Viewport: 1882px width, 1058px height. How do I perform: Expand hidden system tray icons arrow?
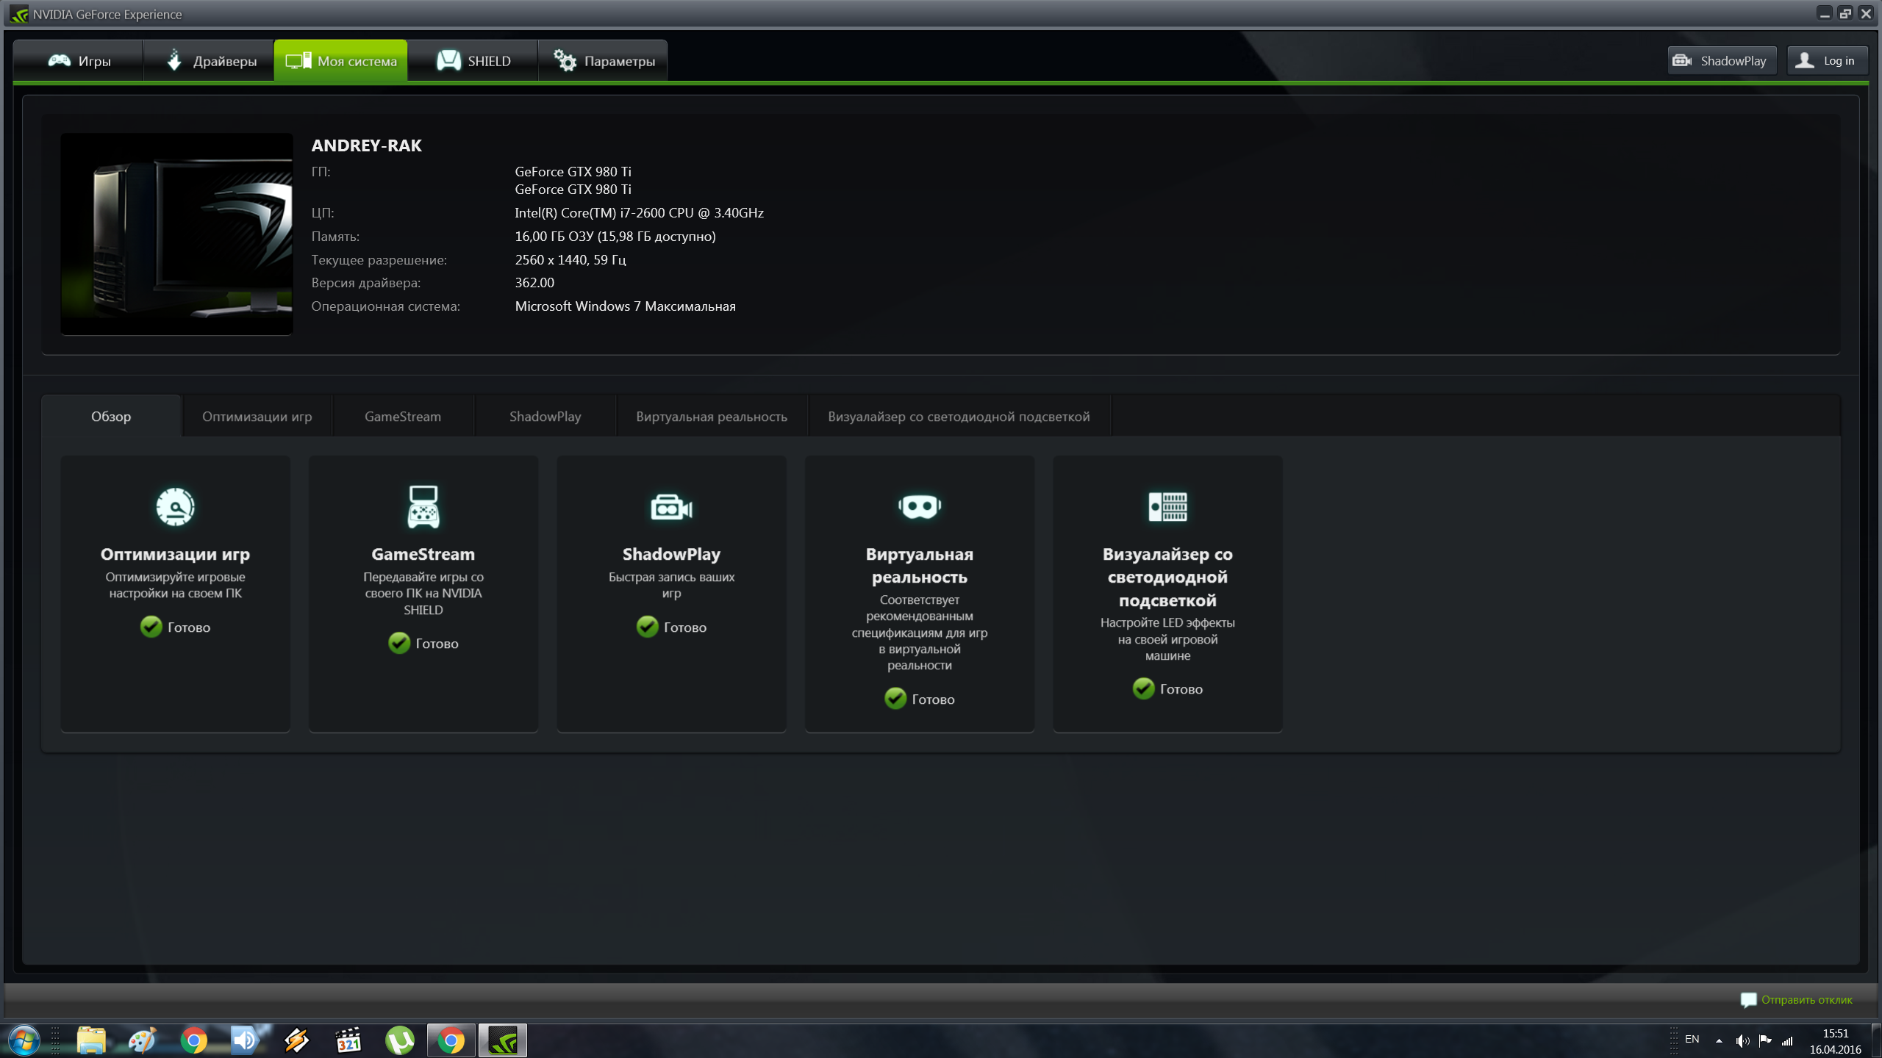[1719, 1040]
